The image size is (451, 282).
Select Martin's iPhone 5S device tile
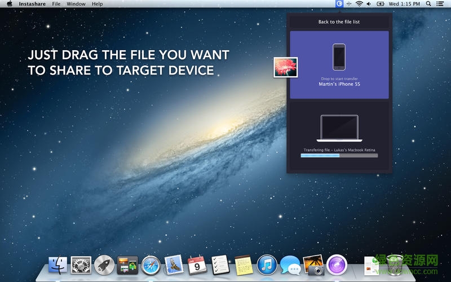click(339, 65)
